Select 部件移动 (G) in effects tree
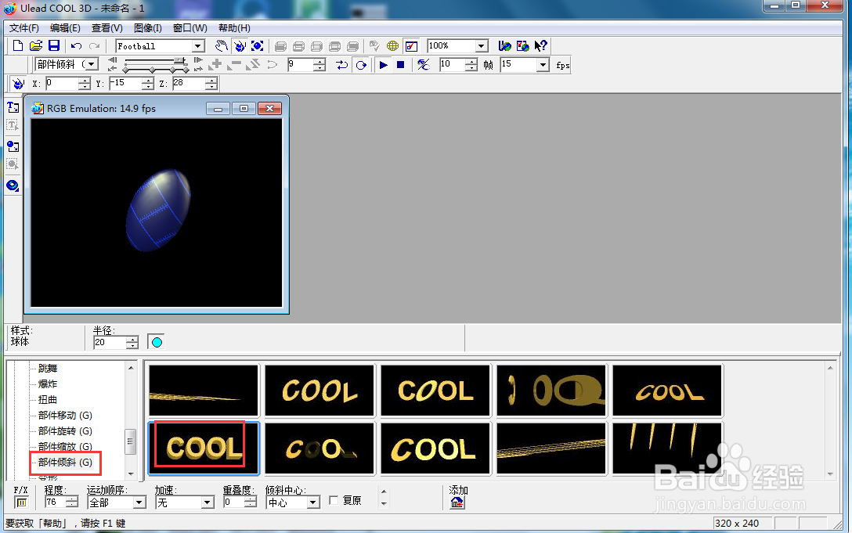This screenshot has height=533, width=852. click(x=65, y=416)
